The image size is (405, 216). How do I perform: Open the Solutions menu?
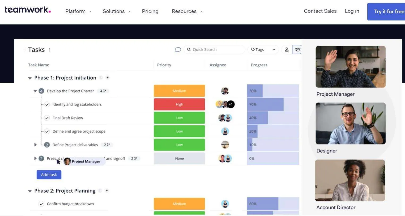pos(117,11)
